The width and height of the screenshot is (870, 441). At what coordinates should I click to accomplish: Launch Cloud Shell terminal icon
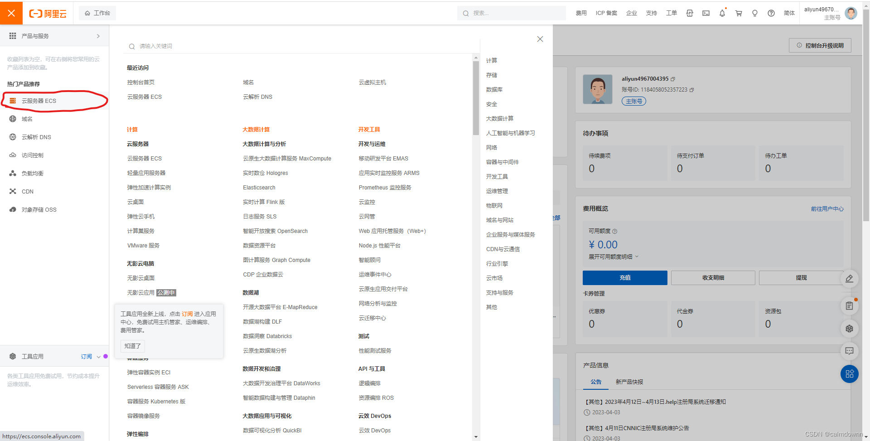tap(706, 13)
